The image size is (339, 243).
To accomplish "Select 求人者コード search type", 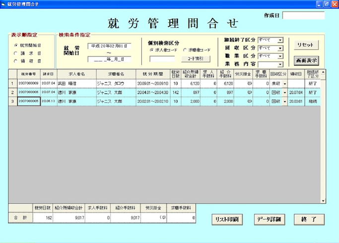I will point(151,50).
